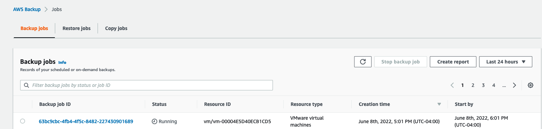
Task: Switch to the Restore jobs tab
Action: (76, 28)
